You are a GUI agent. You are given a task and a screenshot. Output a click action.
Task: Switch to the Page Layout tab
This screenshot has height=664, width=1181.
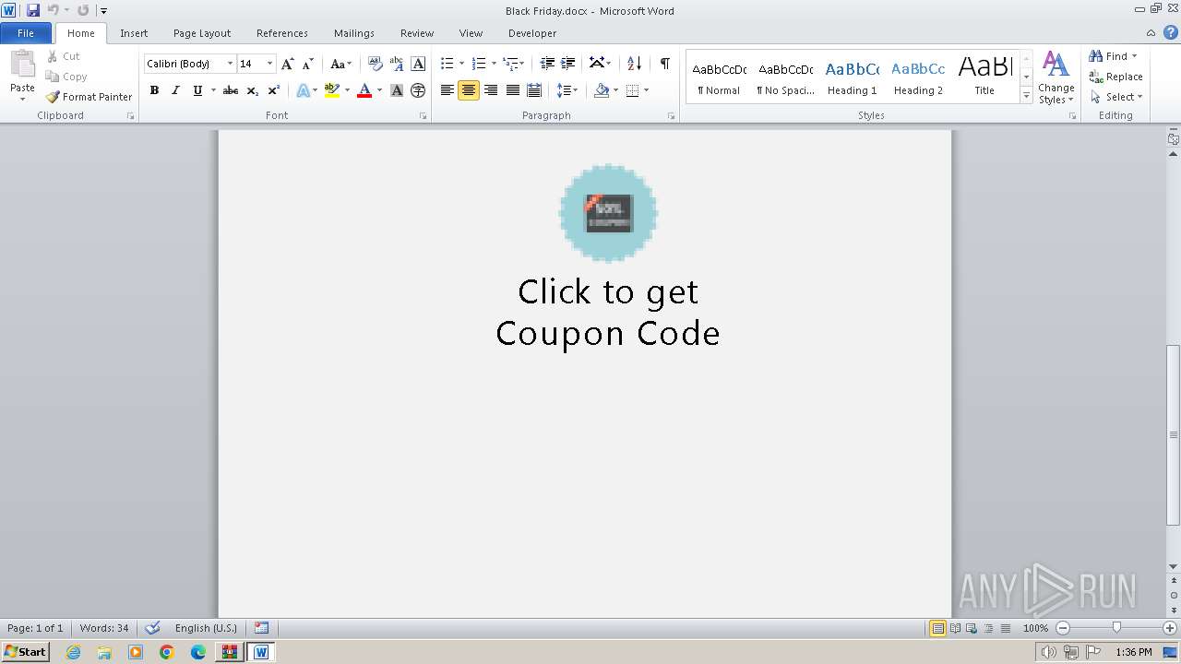(202, 33)
